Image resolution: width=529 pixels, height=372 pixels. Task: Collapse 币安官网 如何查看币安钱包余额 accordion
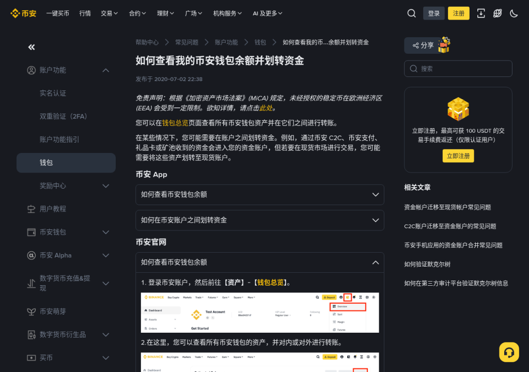(260, 262)
